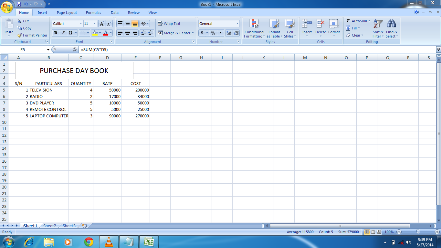Align cell text to the left

click(x=120, y=33)
